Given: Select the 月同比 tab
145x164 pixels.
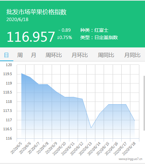Looking at the screenshot, I should (132, 55).
